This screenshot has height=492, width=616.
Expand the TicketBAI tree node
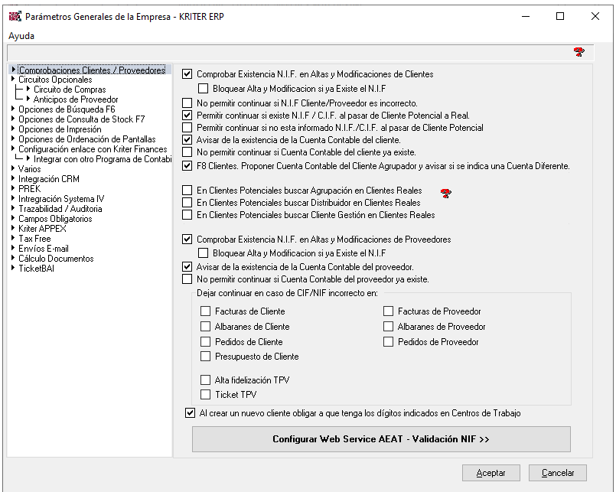click(14, 269)
